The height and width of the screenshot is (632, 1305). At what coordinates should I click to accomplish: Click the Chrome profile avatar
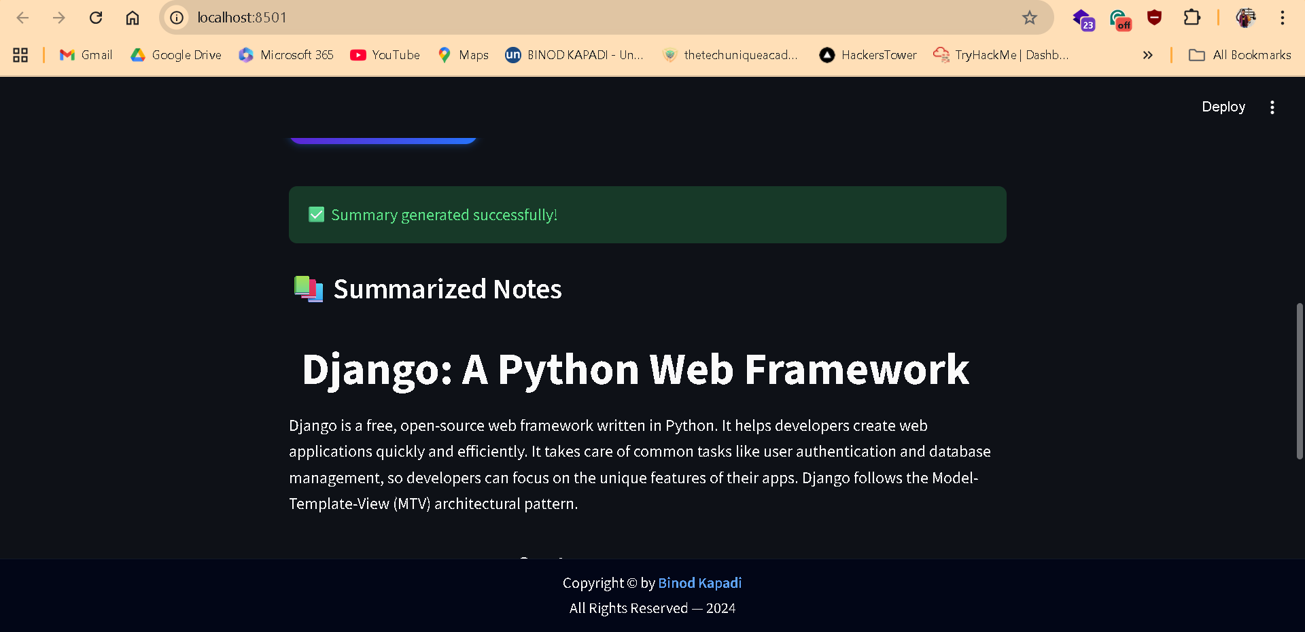[x=1246, y=18]
